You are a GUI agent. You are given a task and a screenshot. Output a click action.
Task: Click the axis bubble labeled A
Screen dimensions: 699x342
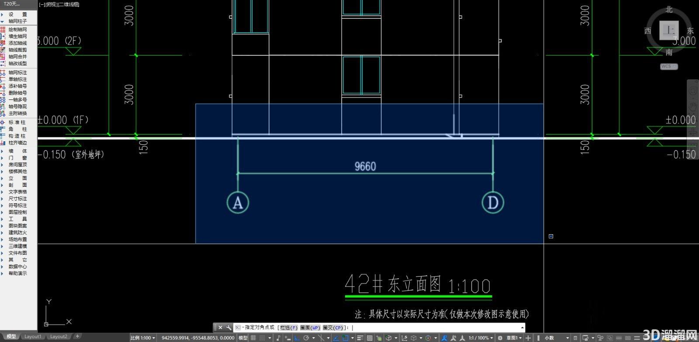click(x=238, y=202)
